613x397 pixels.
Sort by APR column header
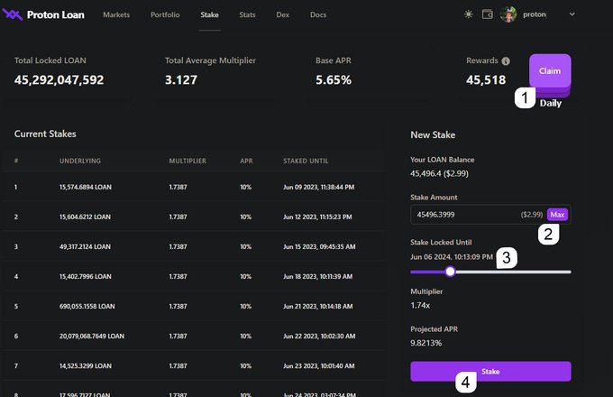[246, 161]
